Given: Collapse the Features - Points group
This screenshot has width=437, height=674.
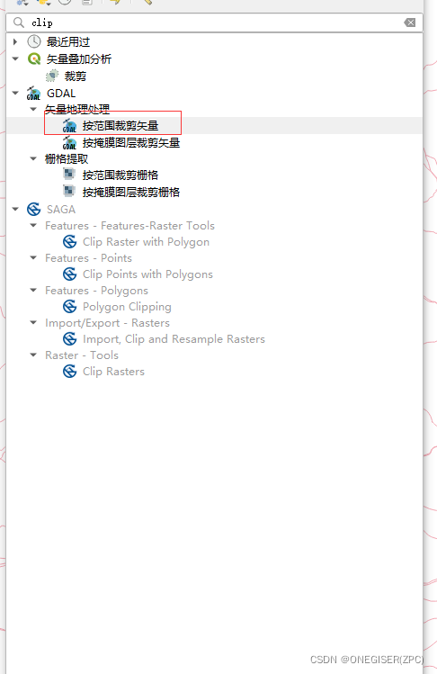Looking at the screenshot, I should coord(33,258).
